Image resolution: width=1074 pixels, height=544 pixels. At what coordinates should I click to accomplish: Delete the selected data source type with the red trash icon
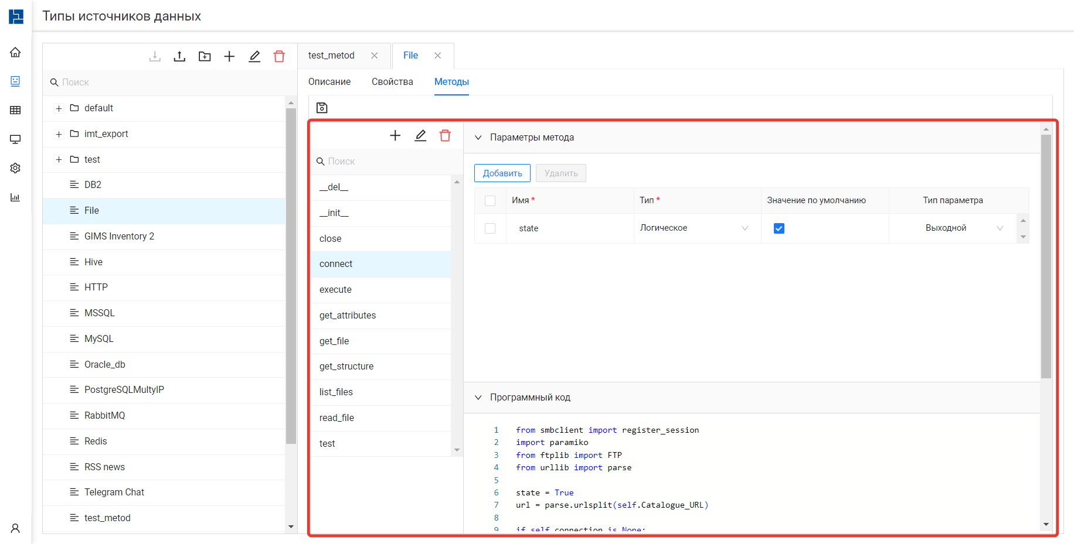279,56
